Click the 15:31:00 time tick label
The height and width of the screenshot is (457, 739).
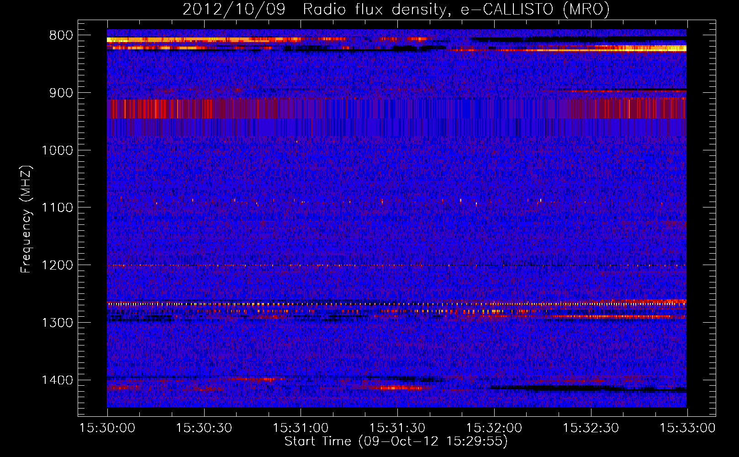click(301, 428)
